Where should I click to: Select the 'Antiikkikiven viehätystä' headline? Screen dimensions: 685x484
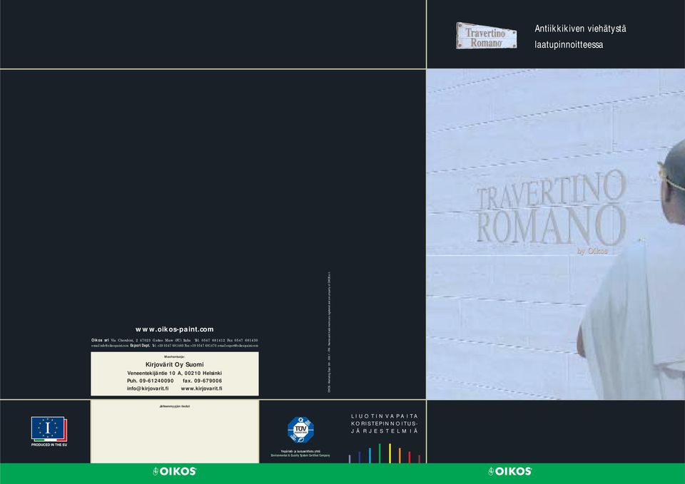(x=580, y=29)
